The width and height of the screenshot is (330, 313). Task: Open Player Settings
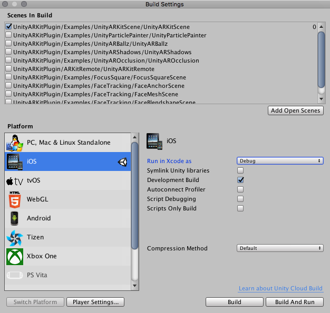click(95, 302)
